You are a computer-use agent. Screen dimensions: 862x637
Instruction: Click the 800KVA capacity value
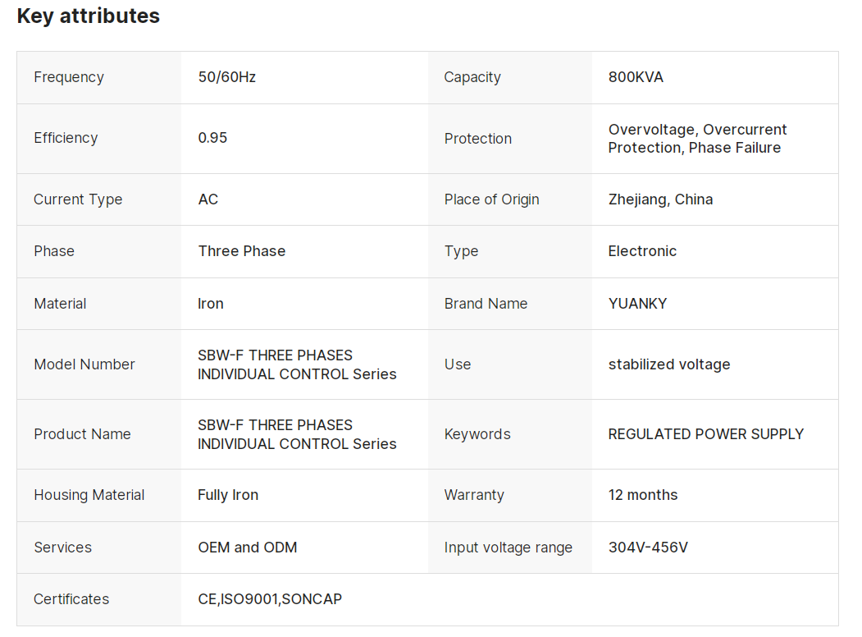(636, 77)
